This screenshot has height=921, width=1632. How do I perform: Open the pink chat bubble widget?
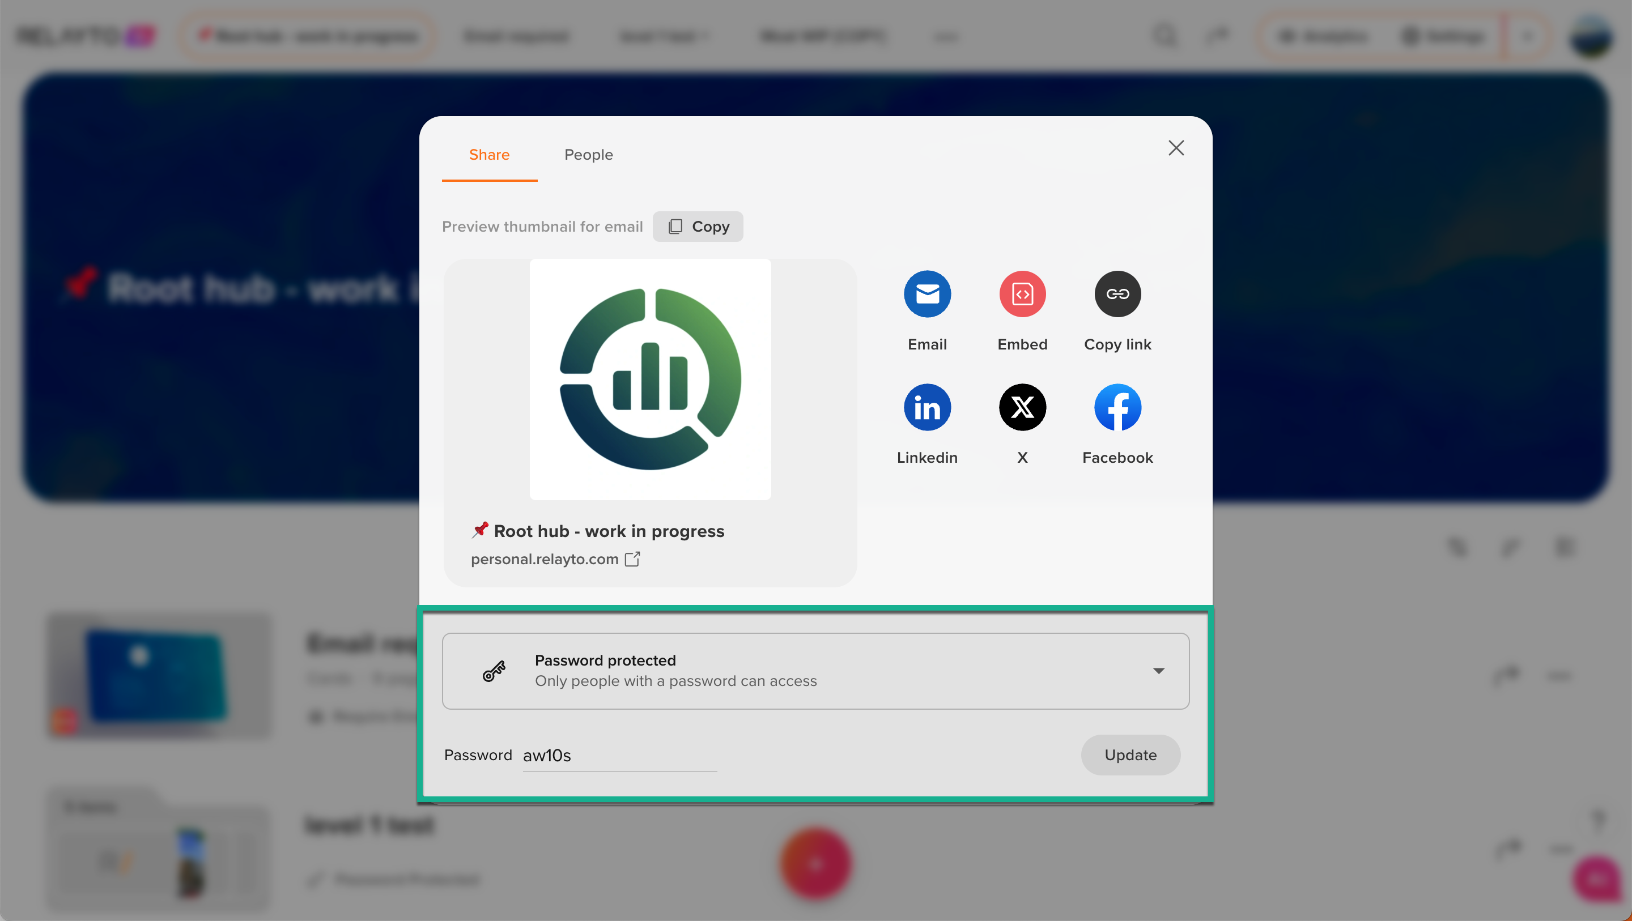point(1599,878)
